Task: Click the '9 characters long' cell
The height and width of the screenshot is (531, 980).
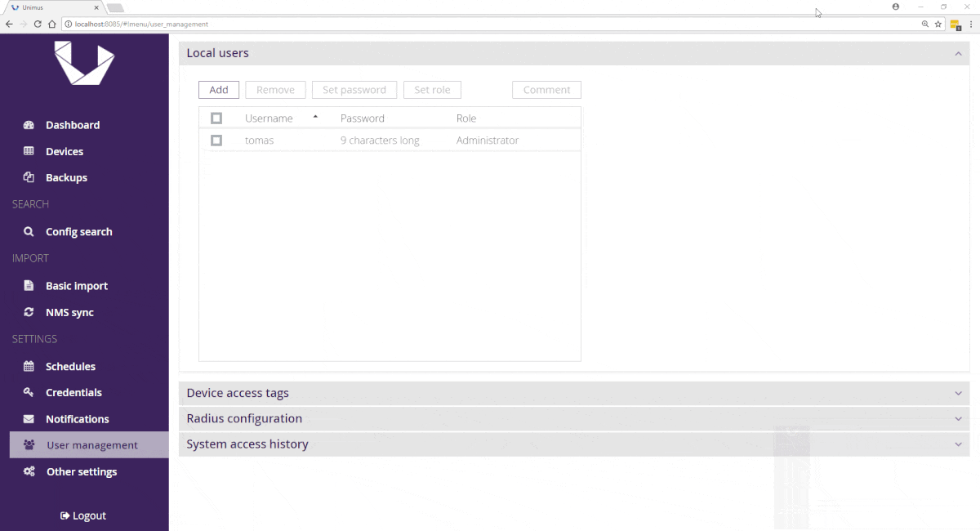Action: point(380,141)
